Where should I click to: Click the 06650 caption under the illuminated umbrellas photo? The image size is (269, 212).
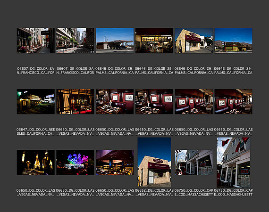point(75,193)
